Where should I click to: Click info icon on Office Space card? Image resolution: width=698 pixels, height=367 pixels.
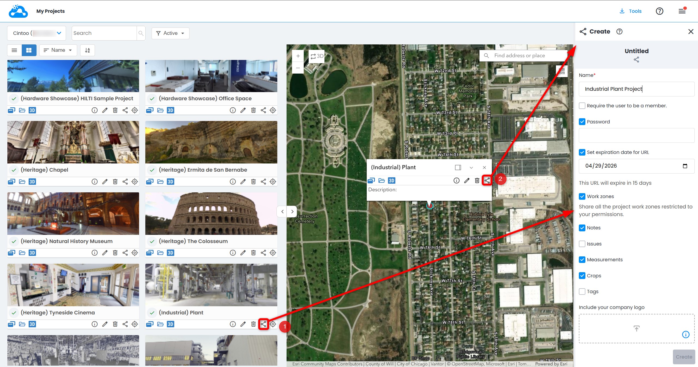[x=233, y=110]
